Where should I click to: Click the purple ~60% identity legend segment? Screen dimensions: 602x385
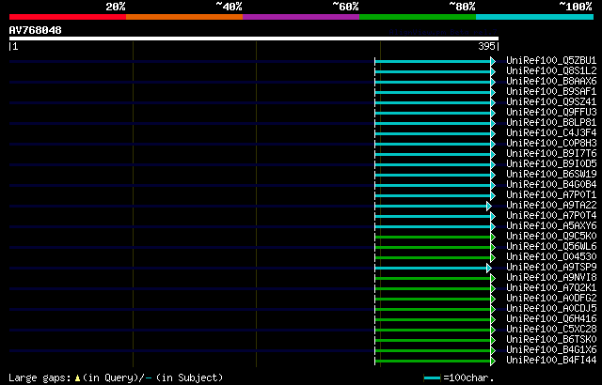coord(301,17)
